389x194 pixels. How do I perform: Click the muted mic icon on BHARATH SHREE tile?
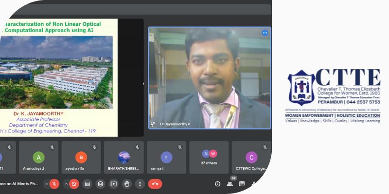[138, 147]
